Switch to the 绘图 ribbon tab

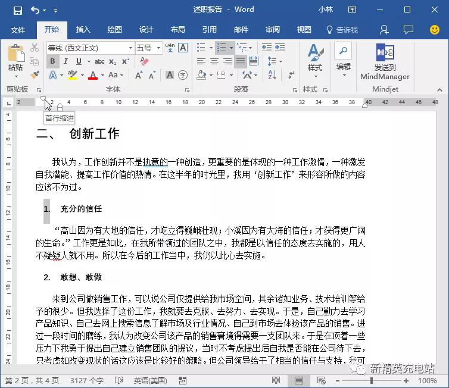[x=114, y=30]
